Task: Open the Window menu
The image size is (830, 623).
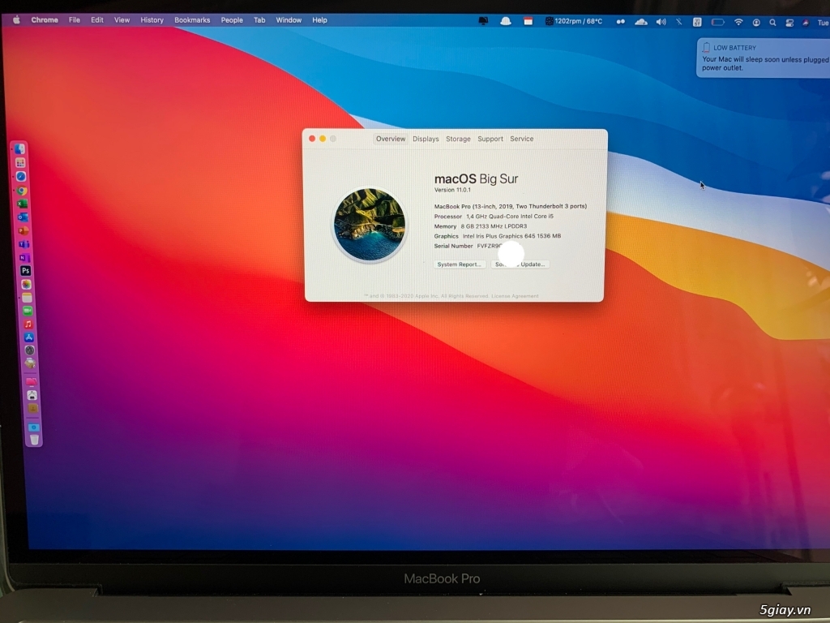Action: click(289, 20)
